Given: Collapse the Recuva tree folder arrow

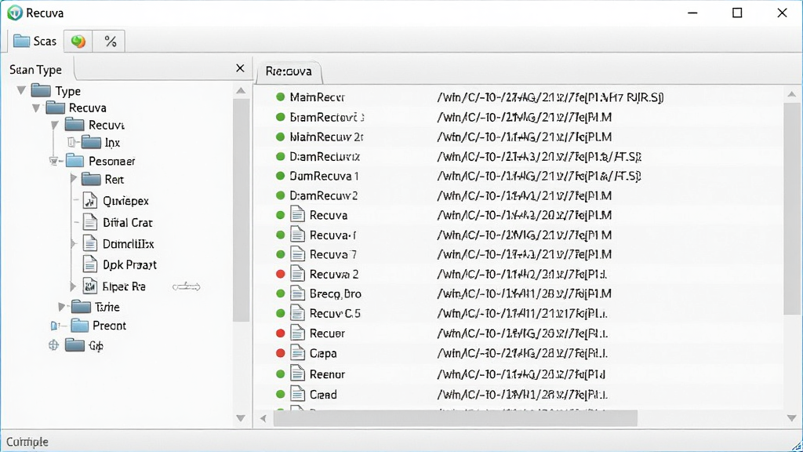Looking at the screenshot, I should click(x=36, y=108).
